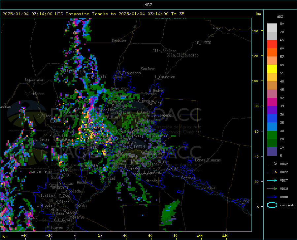Click the 'Tz 35' header value
The width and height of the screenshot is (297, 240).
point(178,14)
